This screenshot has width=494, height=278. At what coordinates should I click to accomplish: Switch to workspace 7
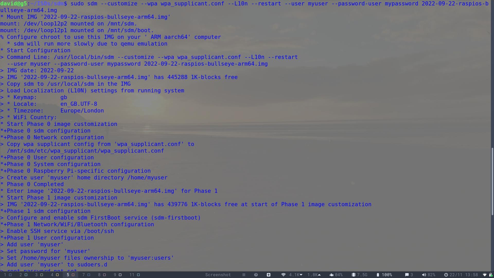click(86, 275)
